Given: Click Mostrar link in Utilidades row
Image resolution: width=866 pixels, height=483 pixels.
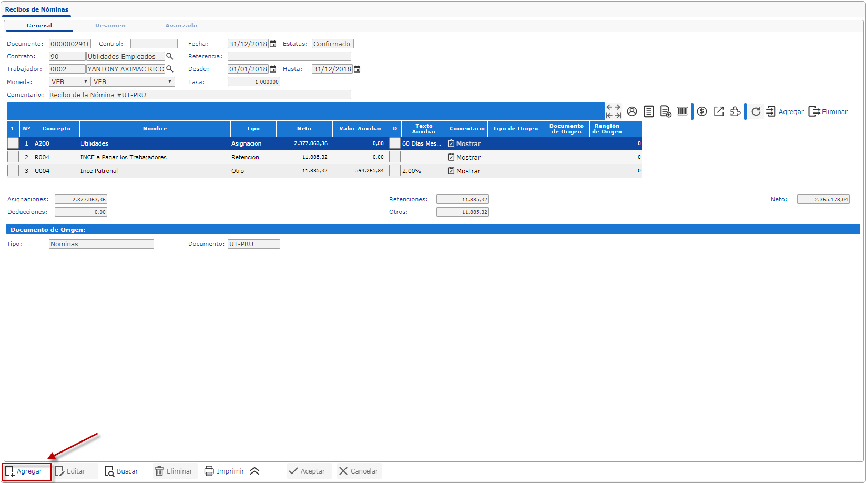Looking at the screenshot, I should 464,143.
